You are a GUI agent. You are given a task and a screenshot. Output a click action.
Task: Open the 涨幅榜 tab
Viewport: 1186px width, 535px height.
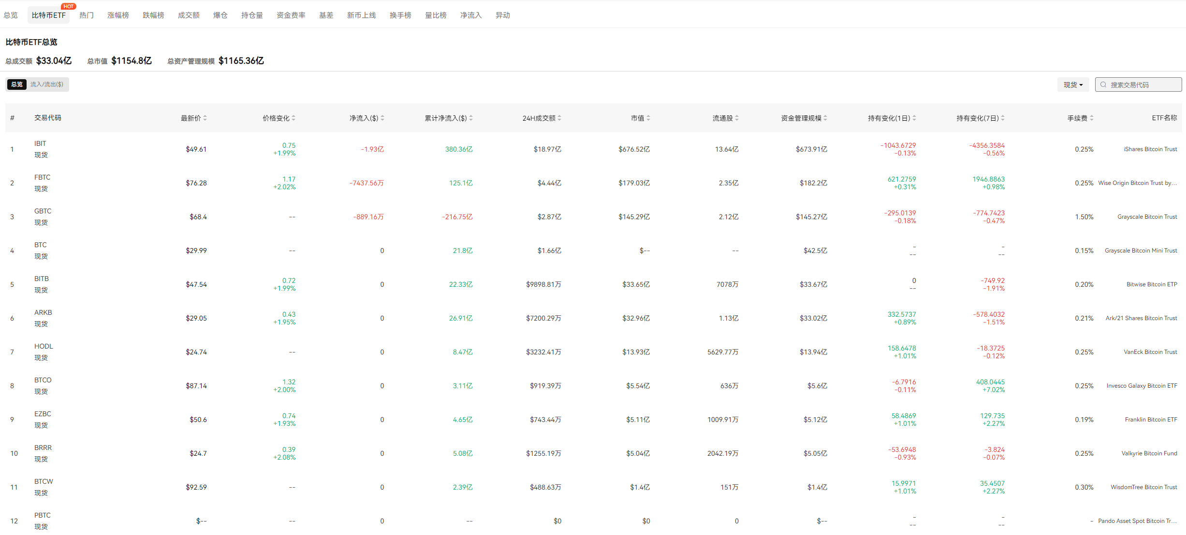point(118,15)
